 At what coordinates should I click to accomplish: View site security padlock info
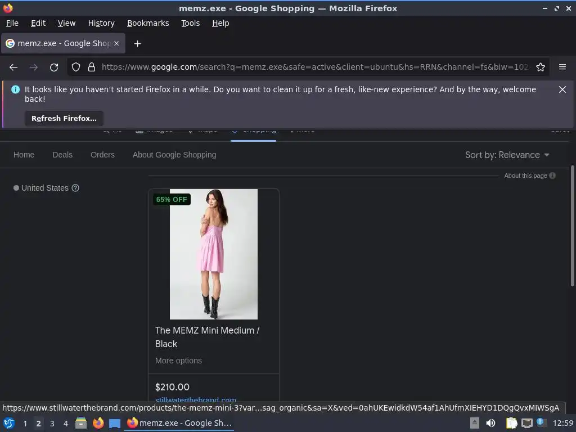tap(92, 67)
